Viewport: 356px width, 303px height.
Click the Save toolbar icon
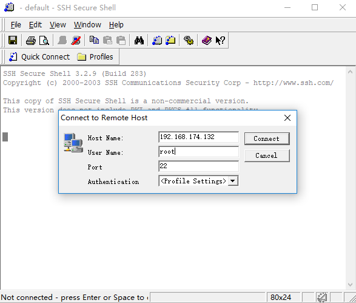coord(13,41)
